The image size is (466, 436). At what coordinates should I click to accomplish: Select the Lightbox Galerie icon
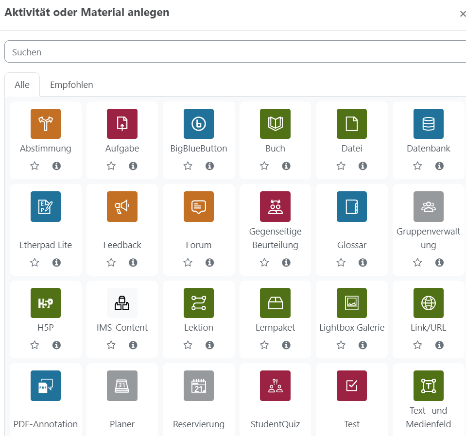tap(352, 303)
